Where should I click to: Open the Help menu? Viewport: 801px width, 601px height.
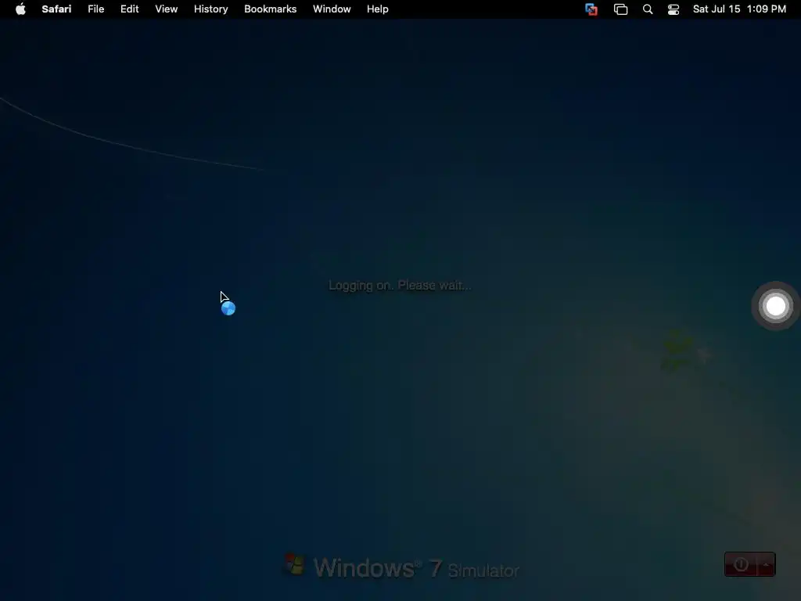[x=378, y=9]
